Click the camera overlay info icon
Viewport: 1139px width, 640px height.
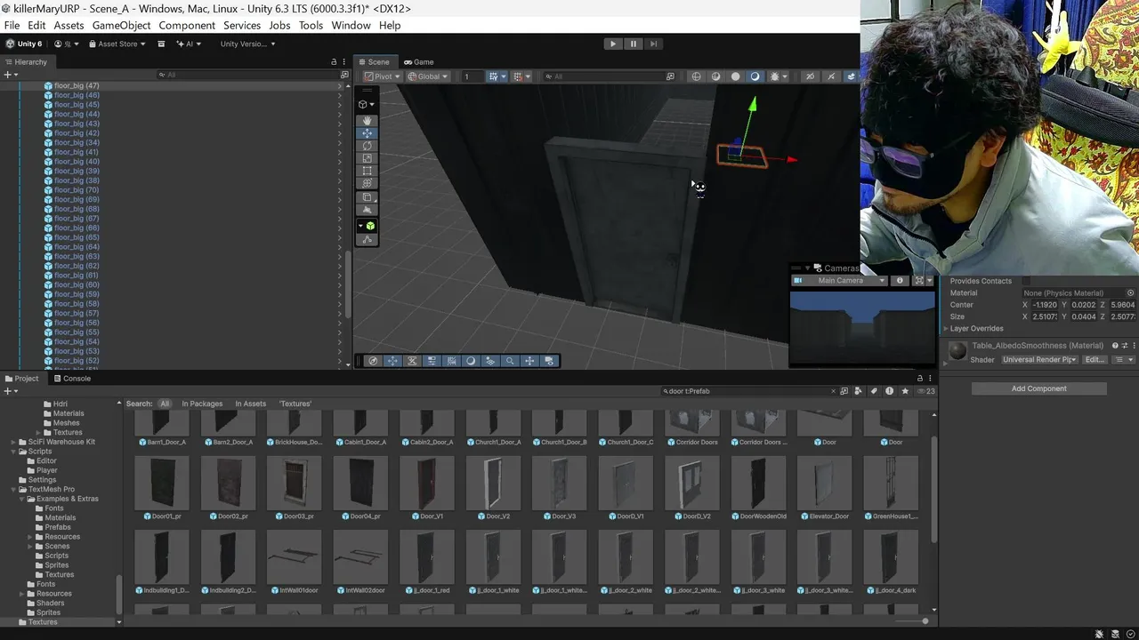(900, 281)
